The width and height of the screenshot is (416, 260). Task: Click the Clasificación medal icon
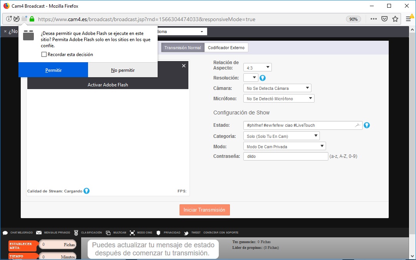coord(76,233)
